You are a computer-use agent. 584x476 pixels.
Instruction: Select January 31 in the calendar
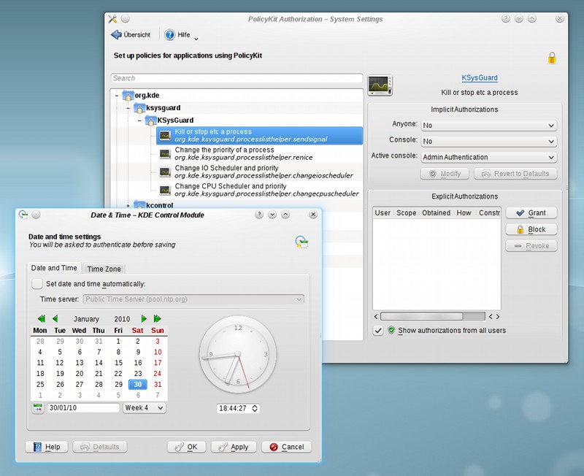(158, 384)
